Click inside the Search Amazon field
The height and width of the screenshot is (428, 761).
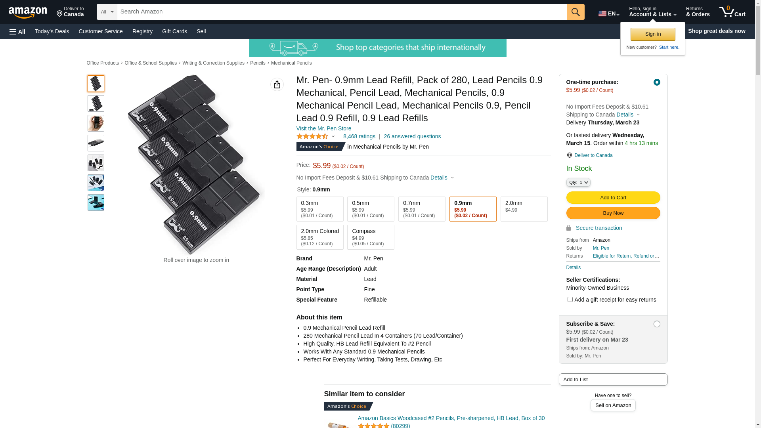coord(342,12)
